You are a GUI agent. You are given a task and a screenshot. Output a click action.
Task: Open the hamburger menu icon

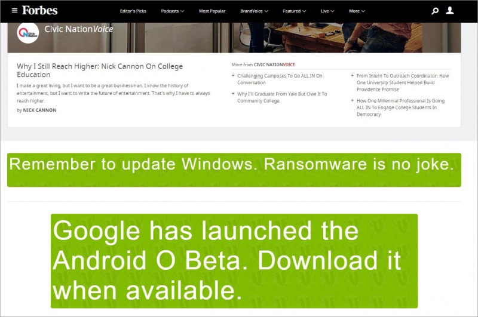(x=14, y=11)
